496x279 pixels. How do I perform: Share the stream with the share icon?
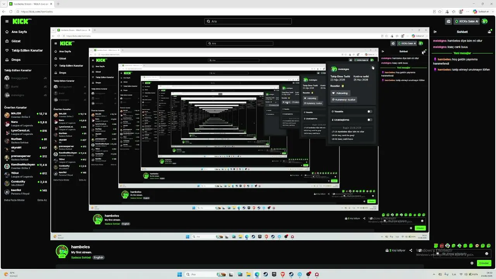click(411, 250)
